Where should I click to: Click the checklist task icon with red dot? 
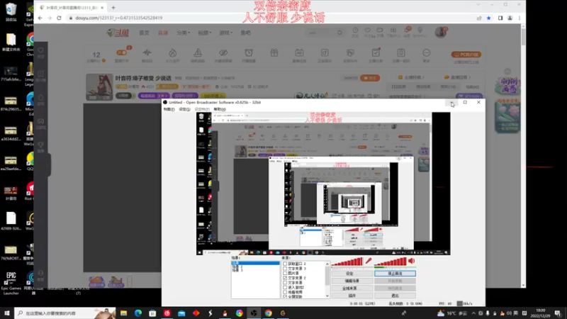click(x=376, y=52)
